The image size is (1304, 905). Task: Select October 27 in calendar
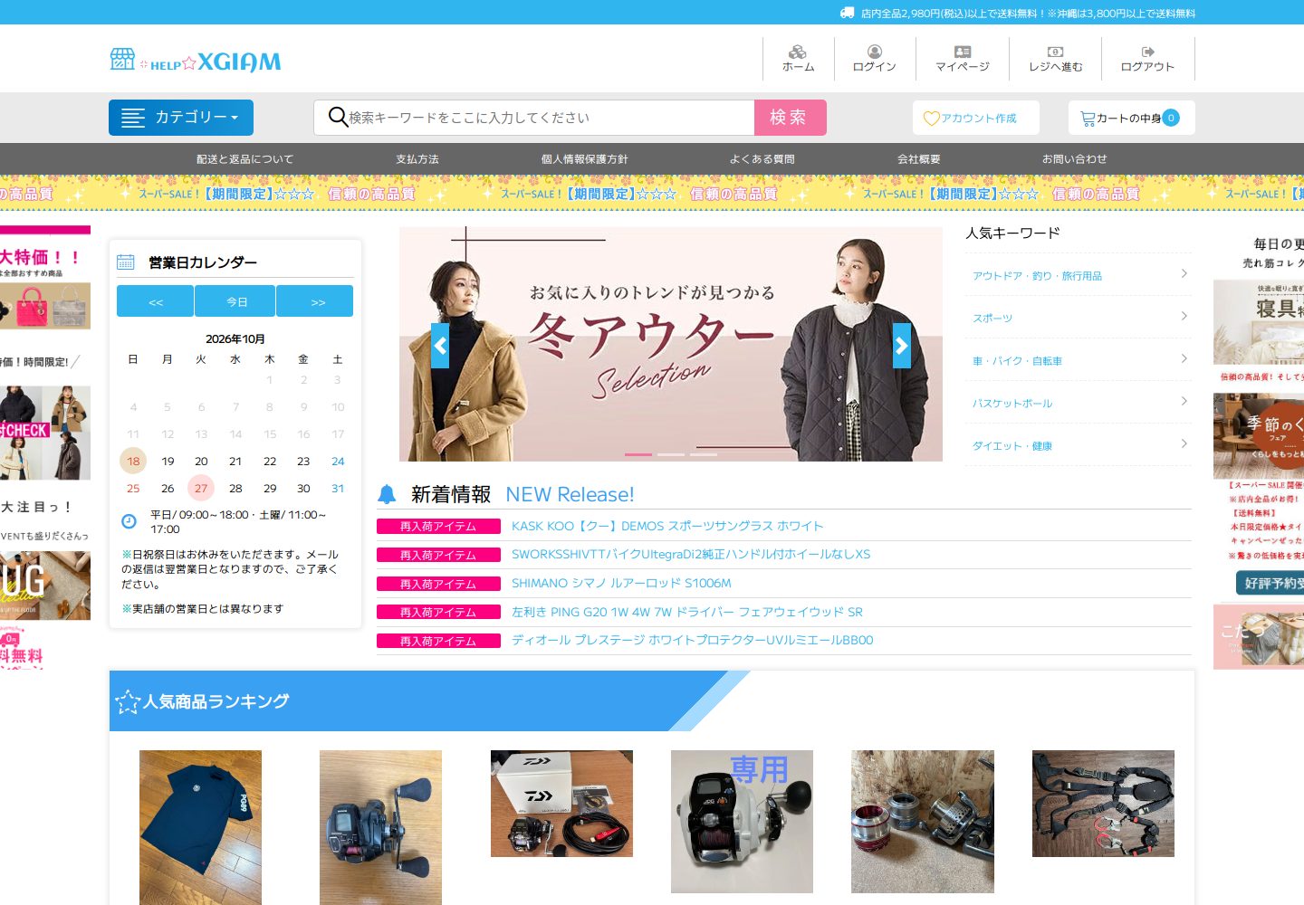(201, 488)
